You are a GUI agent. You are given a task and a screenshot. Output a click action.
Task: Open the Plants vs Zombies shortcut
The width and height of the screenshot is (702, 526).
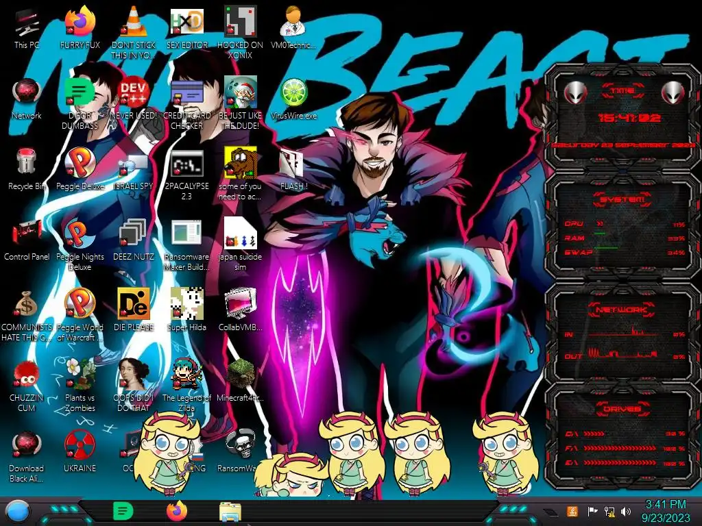click(x=80, y=374)
